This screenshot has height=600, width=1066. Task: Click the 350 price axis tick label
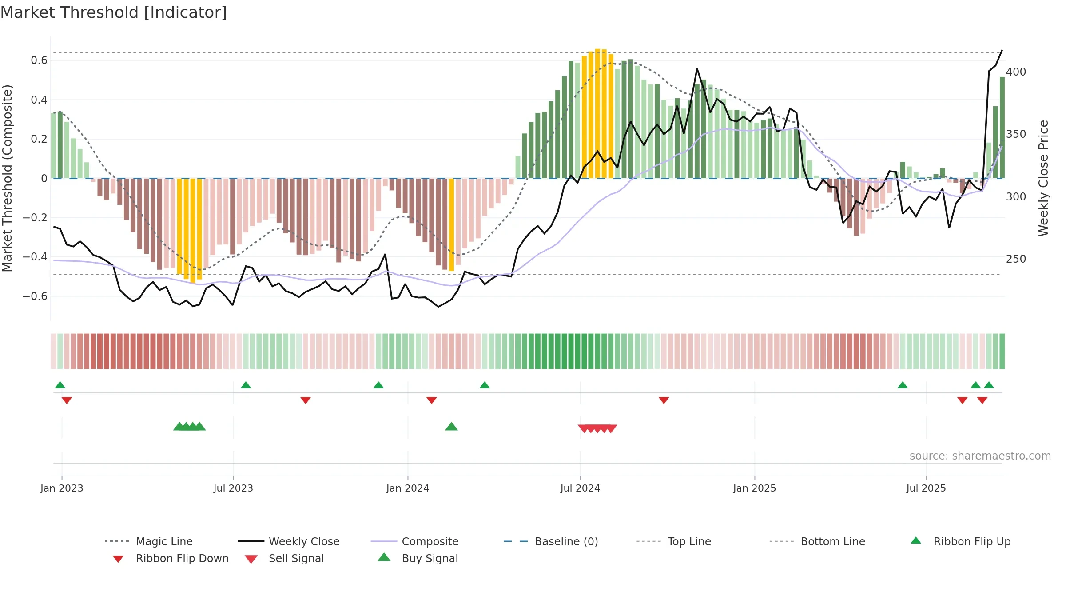(1016, 134)
